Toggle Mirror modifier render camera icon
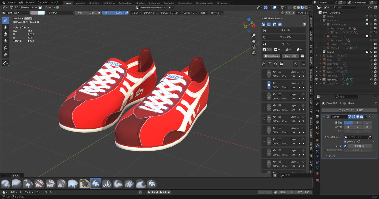 [362, 117]
